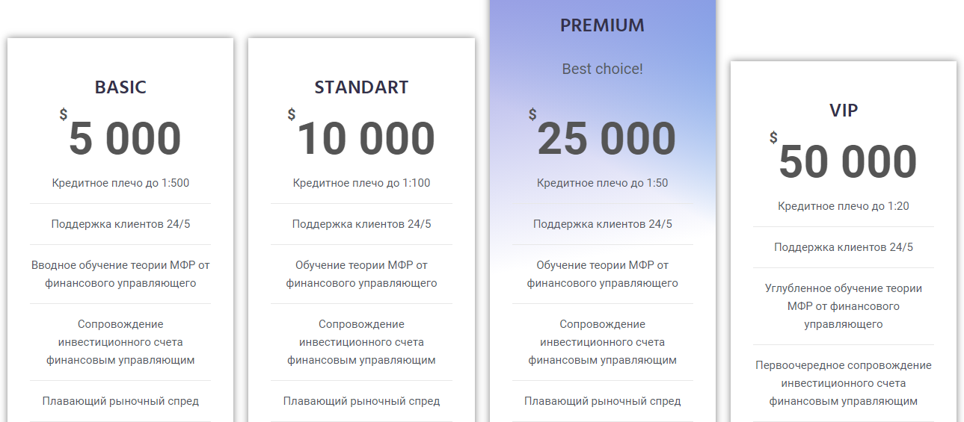The width and height of the screenshot is (964, 422).
Task: Click "Вводное обучение теории МФР" feature
Action: pyautogui.click(x=120, y=274)
